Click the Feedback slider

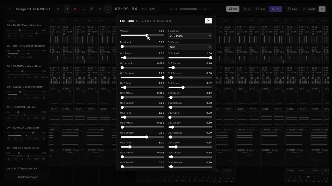pyautogui.click(x=142, y=47)
